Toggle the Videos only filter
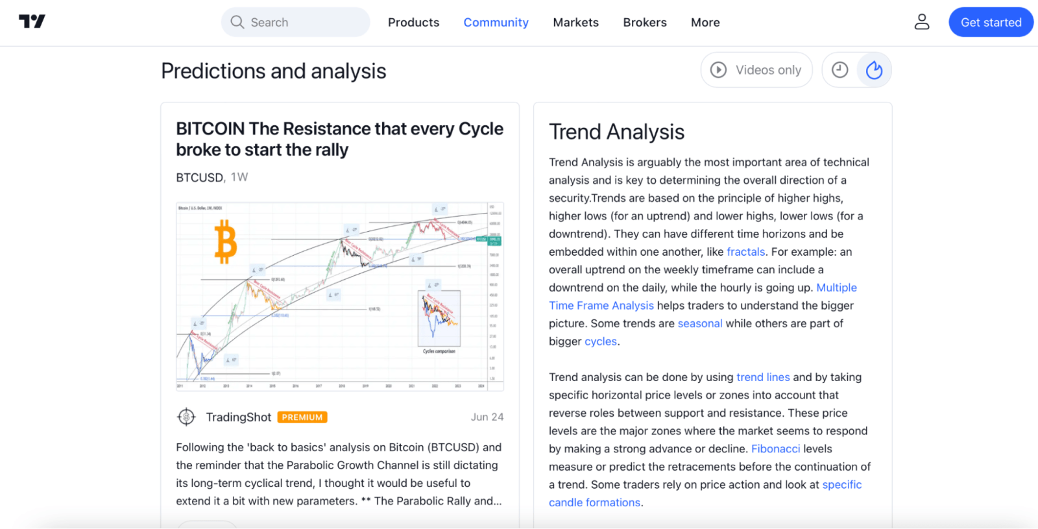The width and height of the screenshot is (1038, 529). click(756, 70)
